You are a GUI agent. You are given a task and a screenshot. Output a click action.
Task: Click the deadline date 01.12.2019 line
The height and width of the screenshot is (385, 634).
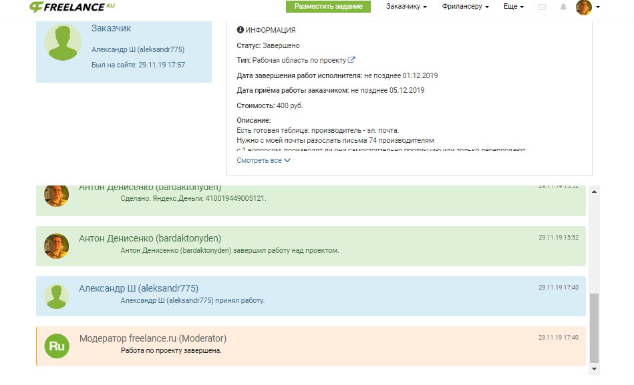click(337, 75)
